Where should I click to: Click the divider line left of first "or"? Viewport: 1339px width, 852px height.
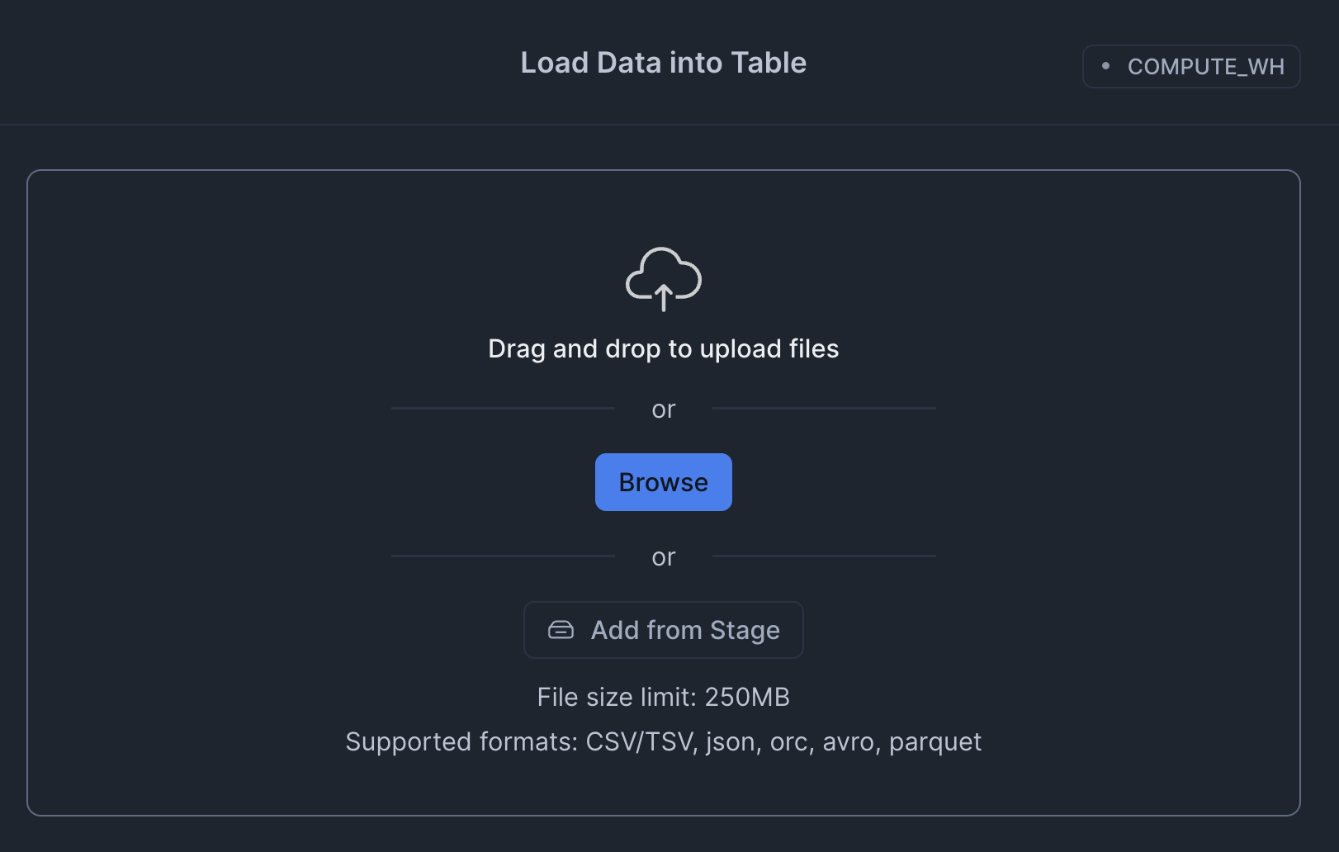click(x=502, y=408)
